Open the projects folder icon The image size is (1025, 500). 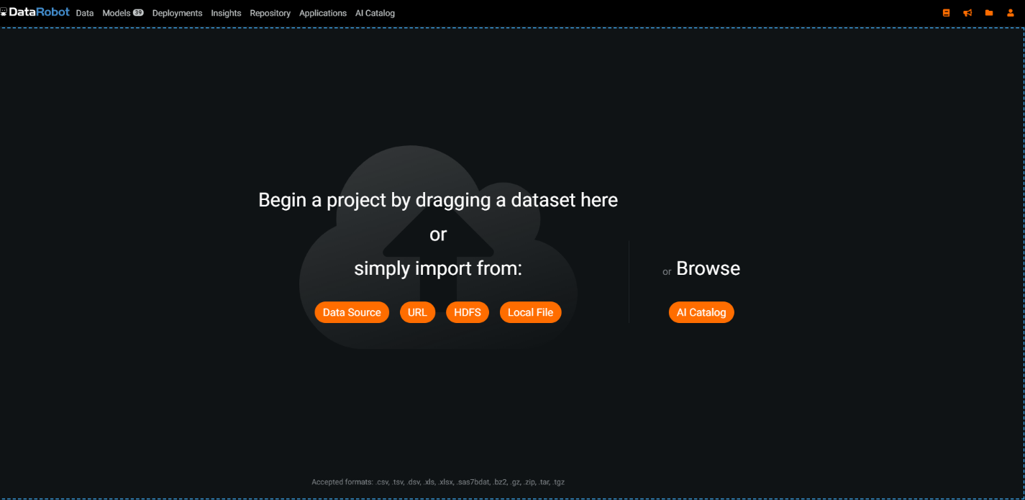click(x=988, y=12)
